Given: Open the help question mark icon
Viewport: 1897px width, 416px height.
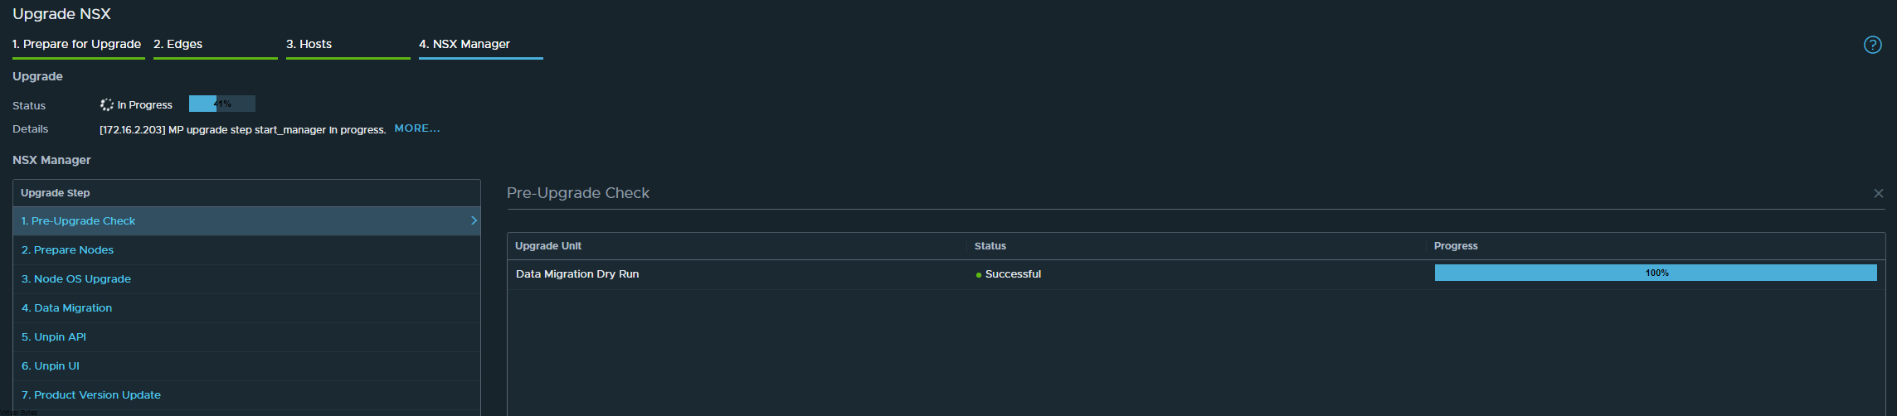Looking at the screenshot, I should pyautogui.click(x=1872, y=45).
